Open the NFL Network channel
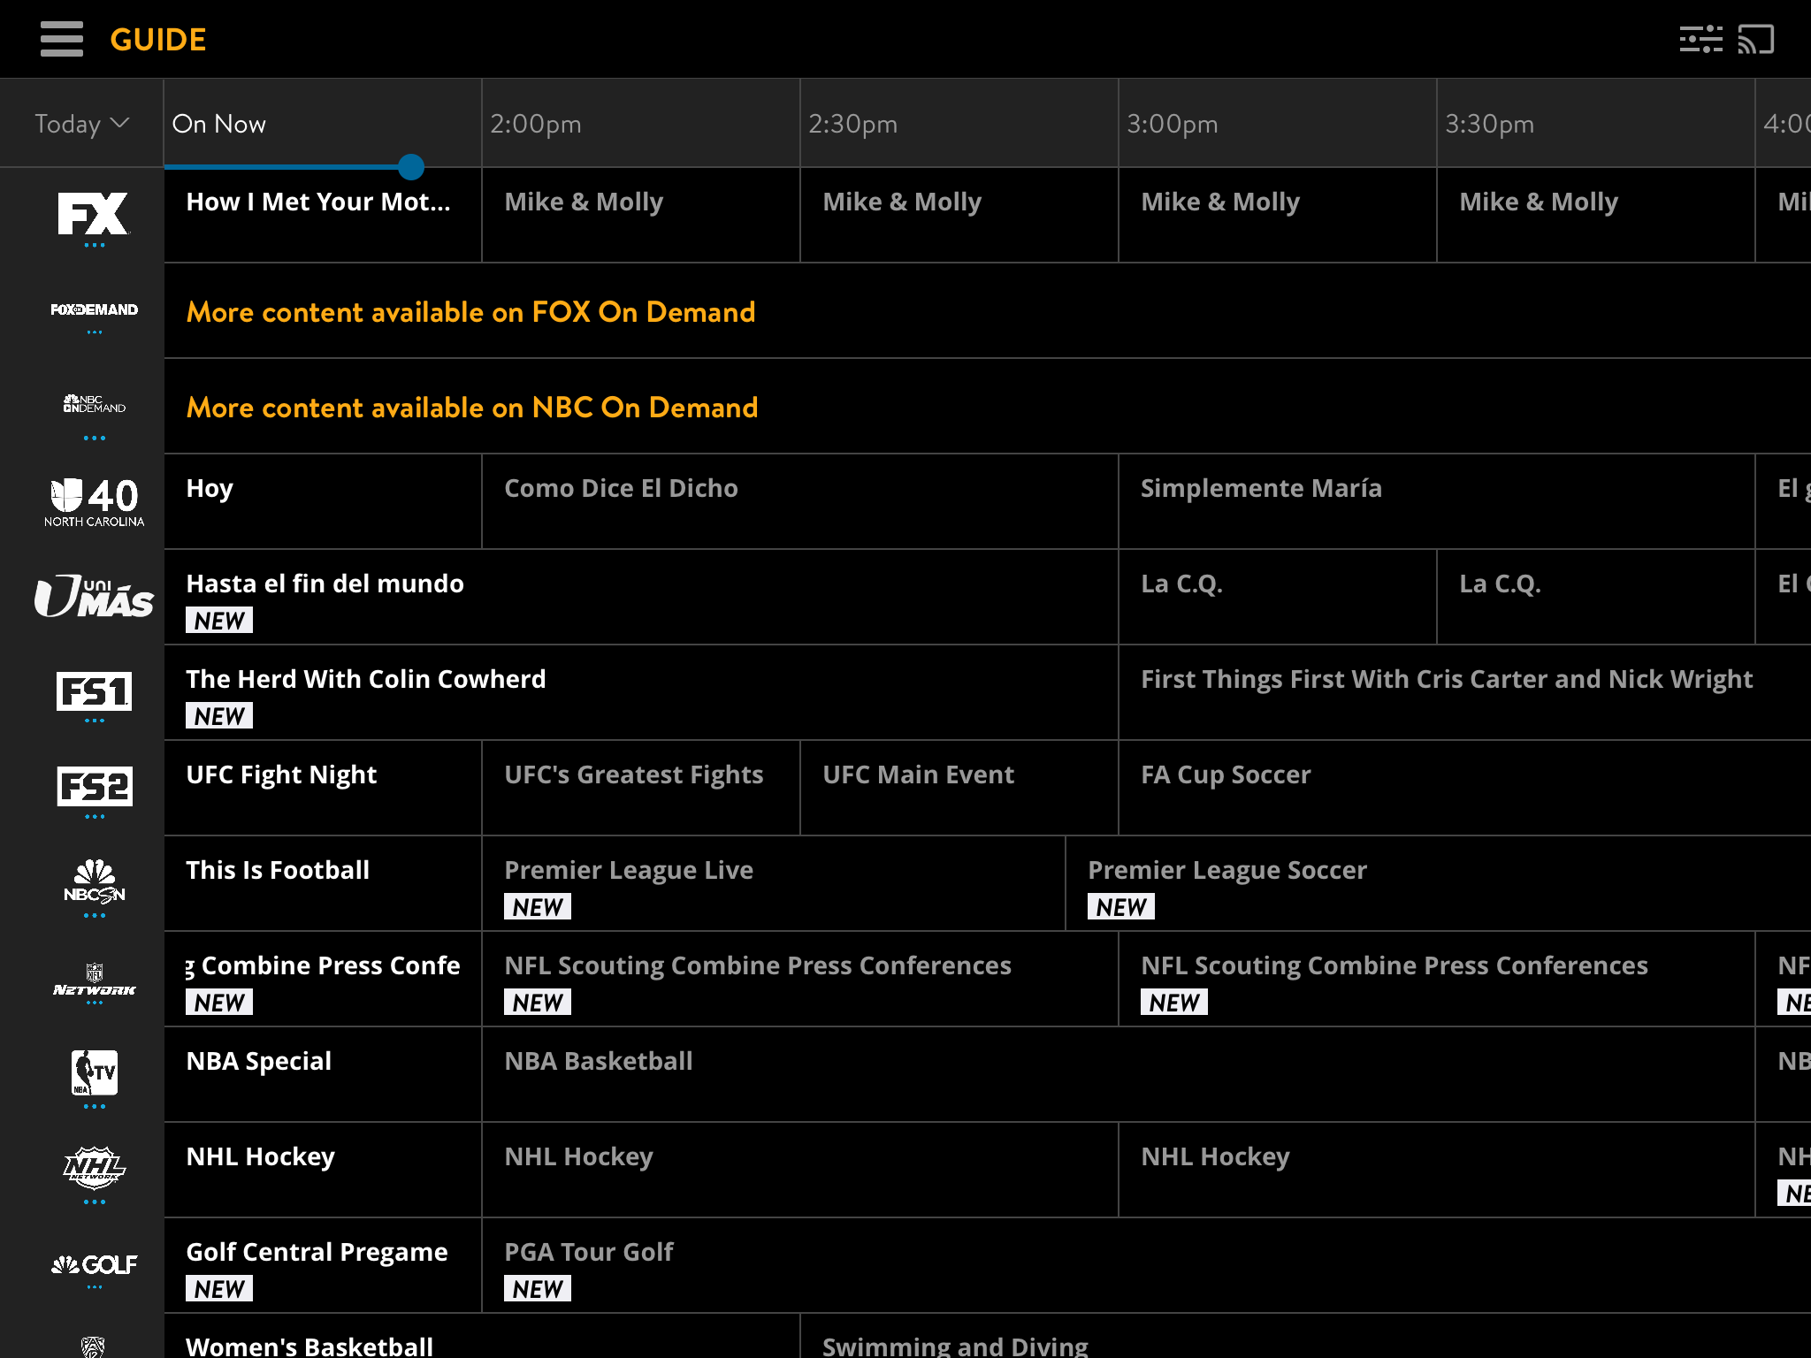 pos(91,977)
